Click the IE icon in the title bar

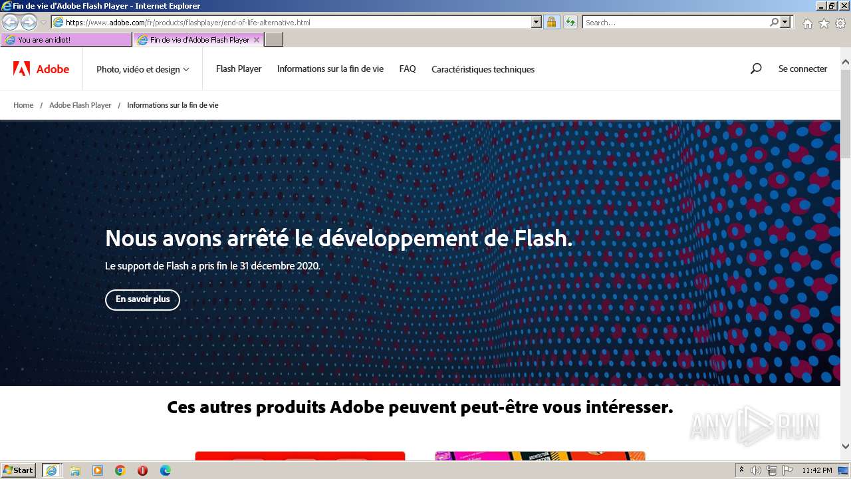pyautogui.click(x=7, y=6)
